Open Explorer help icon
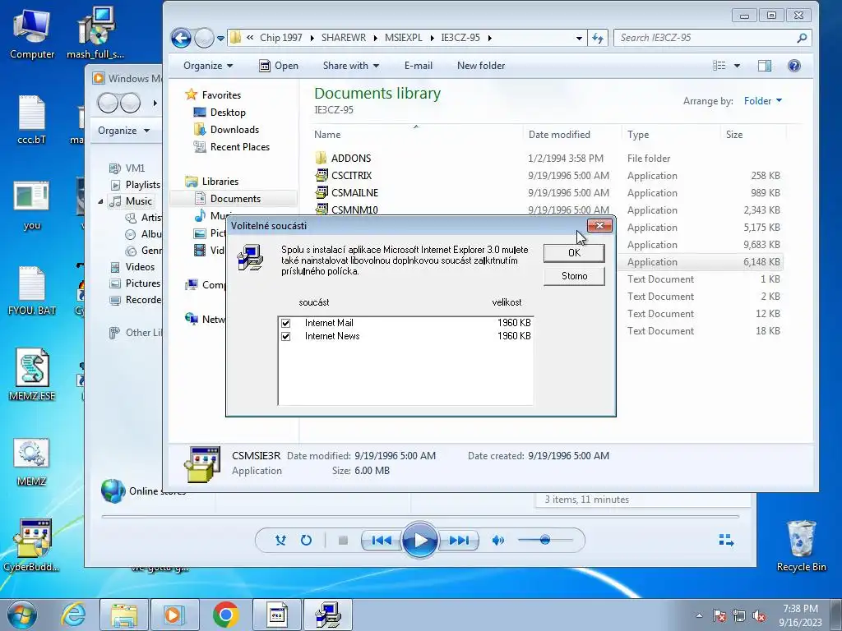Viewport: 842px width, 631px height. [794, 66]
